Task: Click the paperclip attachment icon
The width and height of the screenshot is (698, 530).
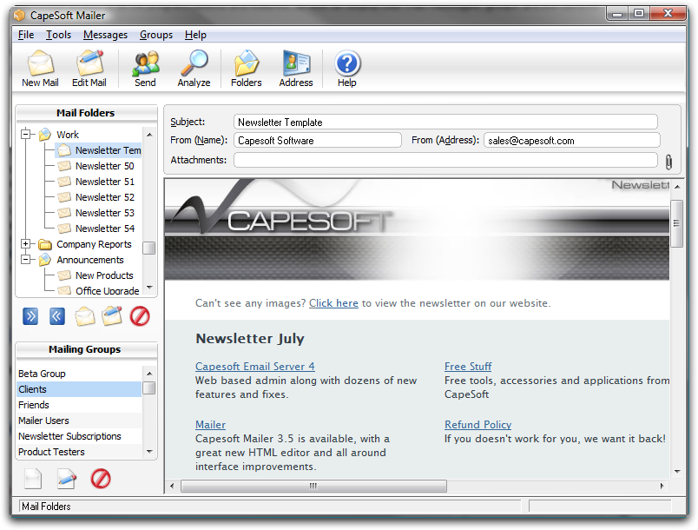Action: click(668, 162)
